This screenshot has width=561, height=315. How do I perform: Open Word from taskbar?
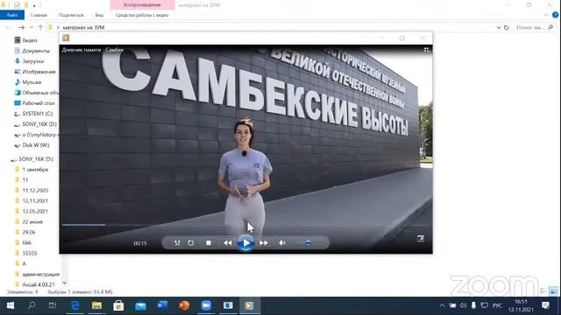tap(162, 305)
